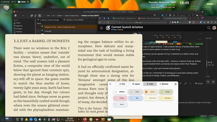Select the Default color theme in Foliate
Viewport: 217px width, 122px height.
pyautogui.click(x=120, y=92)
